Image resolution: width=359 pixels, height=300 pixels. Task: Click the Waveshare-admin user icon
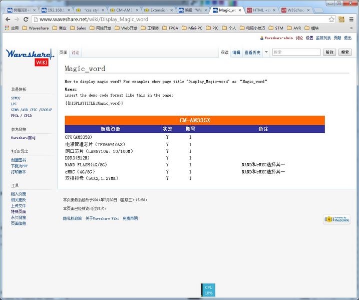262,38
